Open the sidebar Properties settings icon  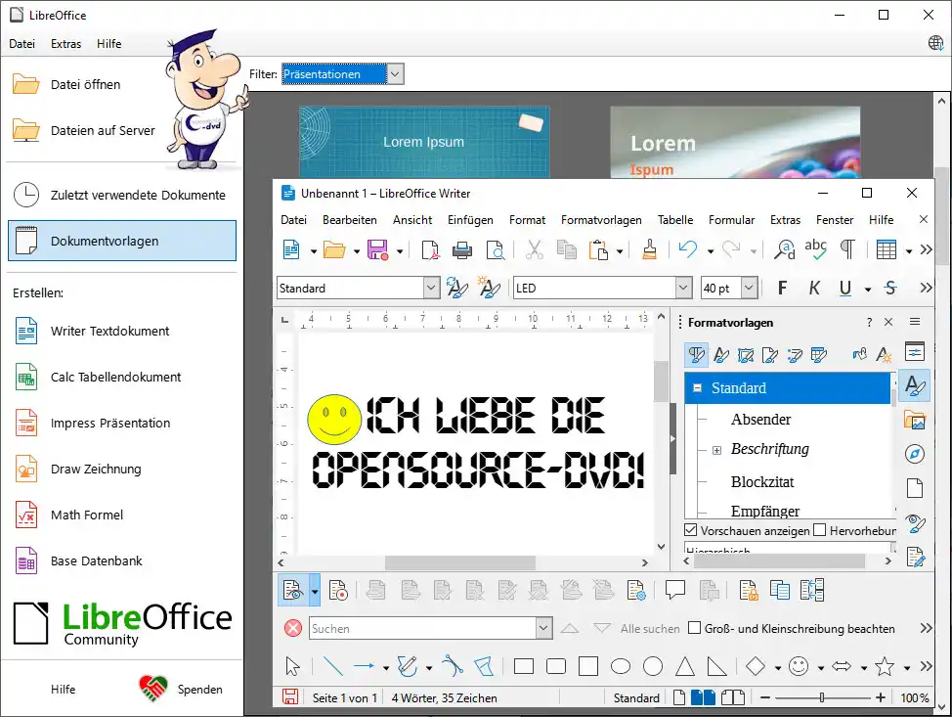[x=914, y=351]
